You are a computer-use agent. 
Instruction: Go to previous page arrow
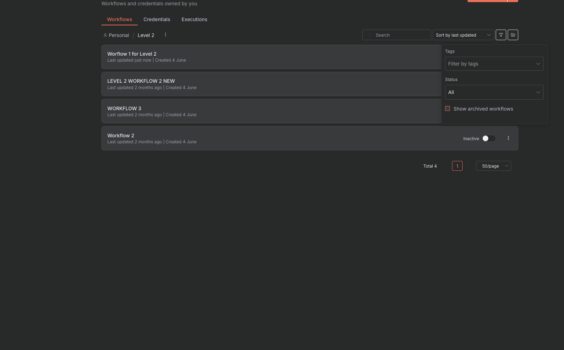[x=446, y=166]
